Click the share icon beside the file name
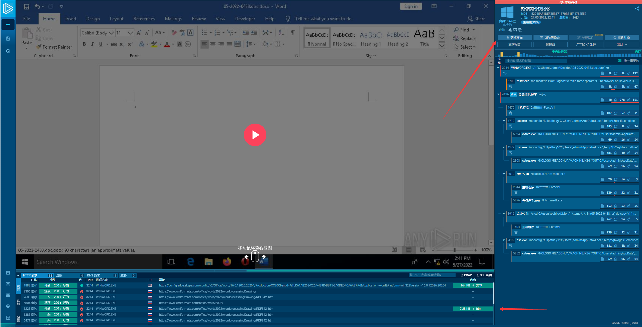642x327 pixels. pos(637,9)
